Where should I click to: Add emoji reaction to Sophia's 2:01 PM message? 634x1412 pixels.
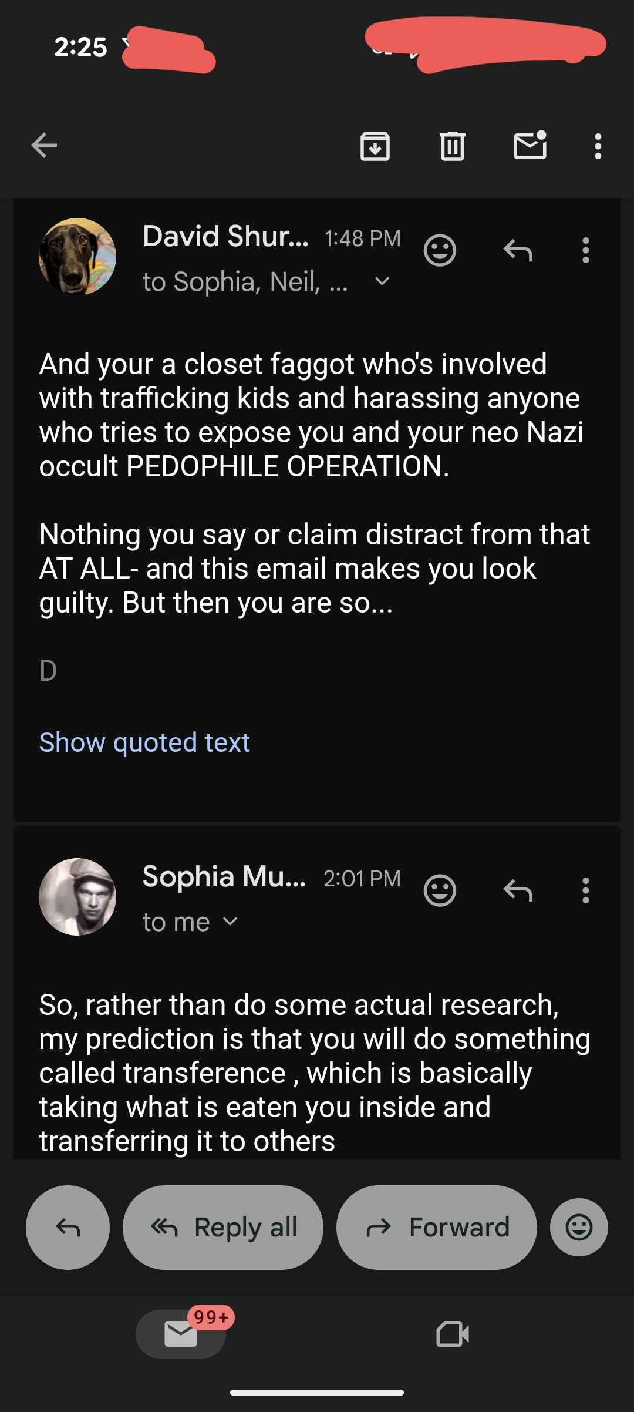click(x=440, y=891)
